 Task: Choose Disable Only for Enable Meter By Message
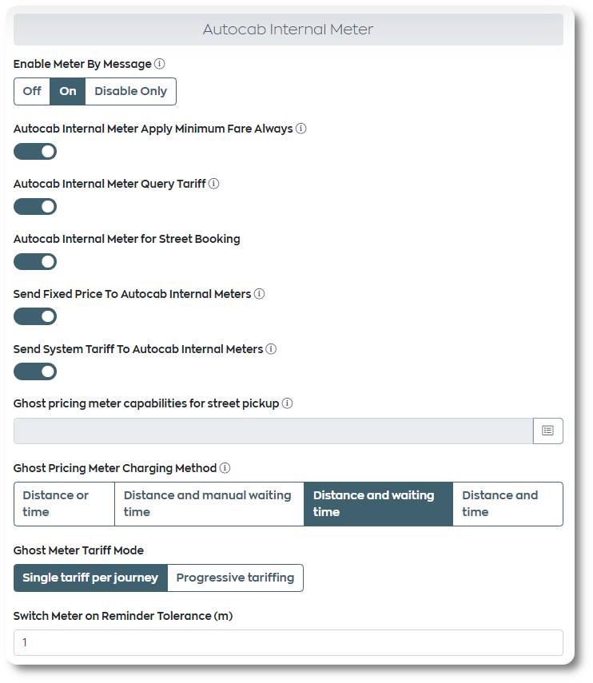click(x=129, y=91)
